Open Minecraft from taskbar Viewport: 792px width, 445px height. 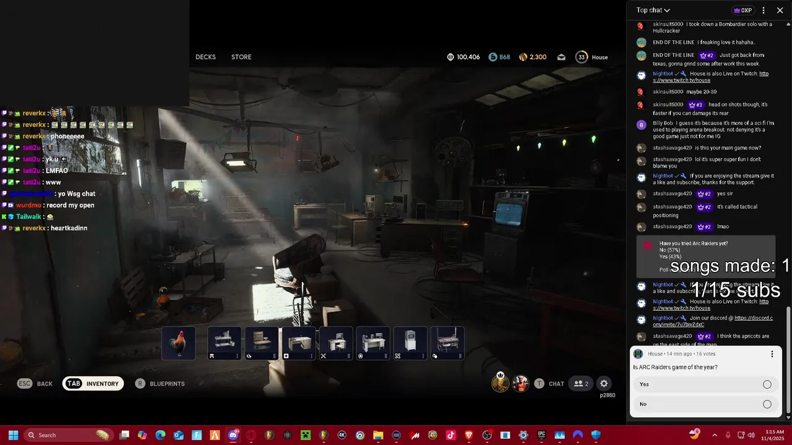[x=306, y=435]
